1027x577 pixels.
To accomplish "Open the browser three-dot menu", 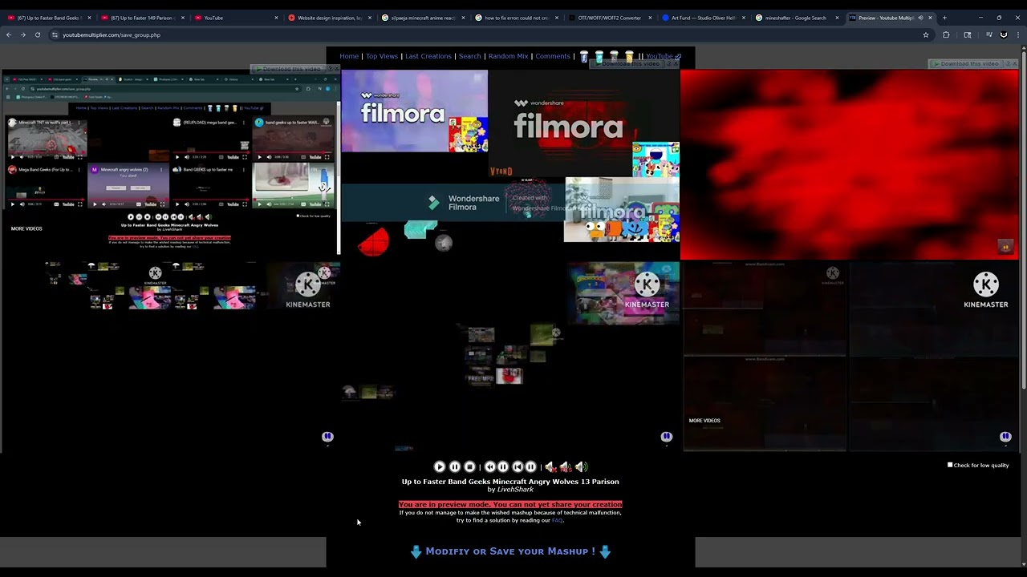I will coord(1018,35).
